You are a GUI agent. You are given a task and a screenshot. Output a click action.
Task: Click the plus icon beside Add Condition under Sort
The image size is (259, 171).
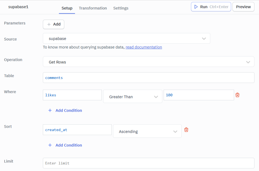(x=50, y=145)
